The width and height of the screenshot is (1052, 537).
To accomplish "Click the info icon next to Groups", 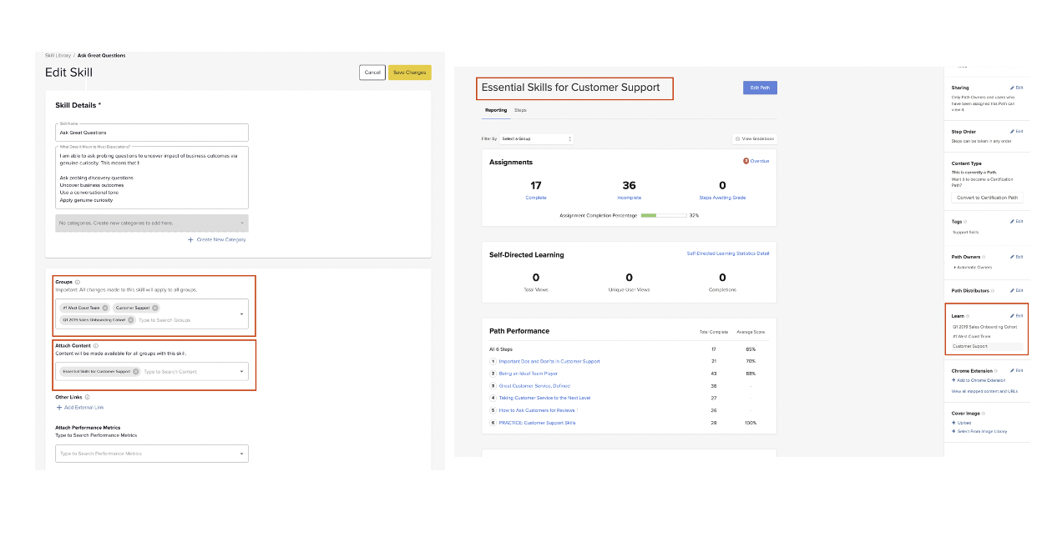I will (77, 282).
